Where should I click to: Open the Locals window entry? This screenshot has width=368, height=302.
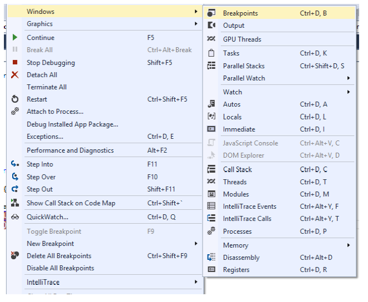tap(232, 117)
